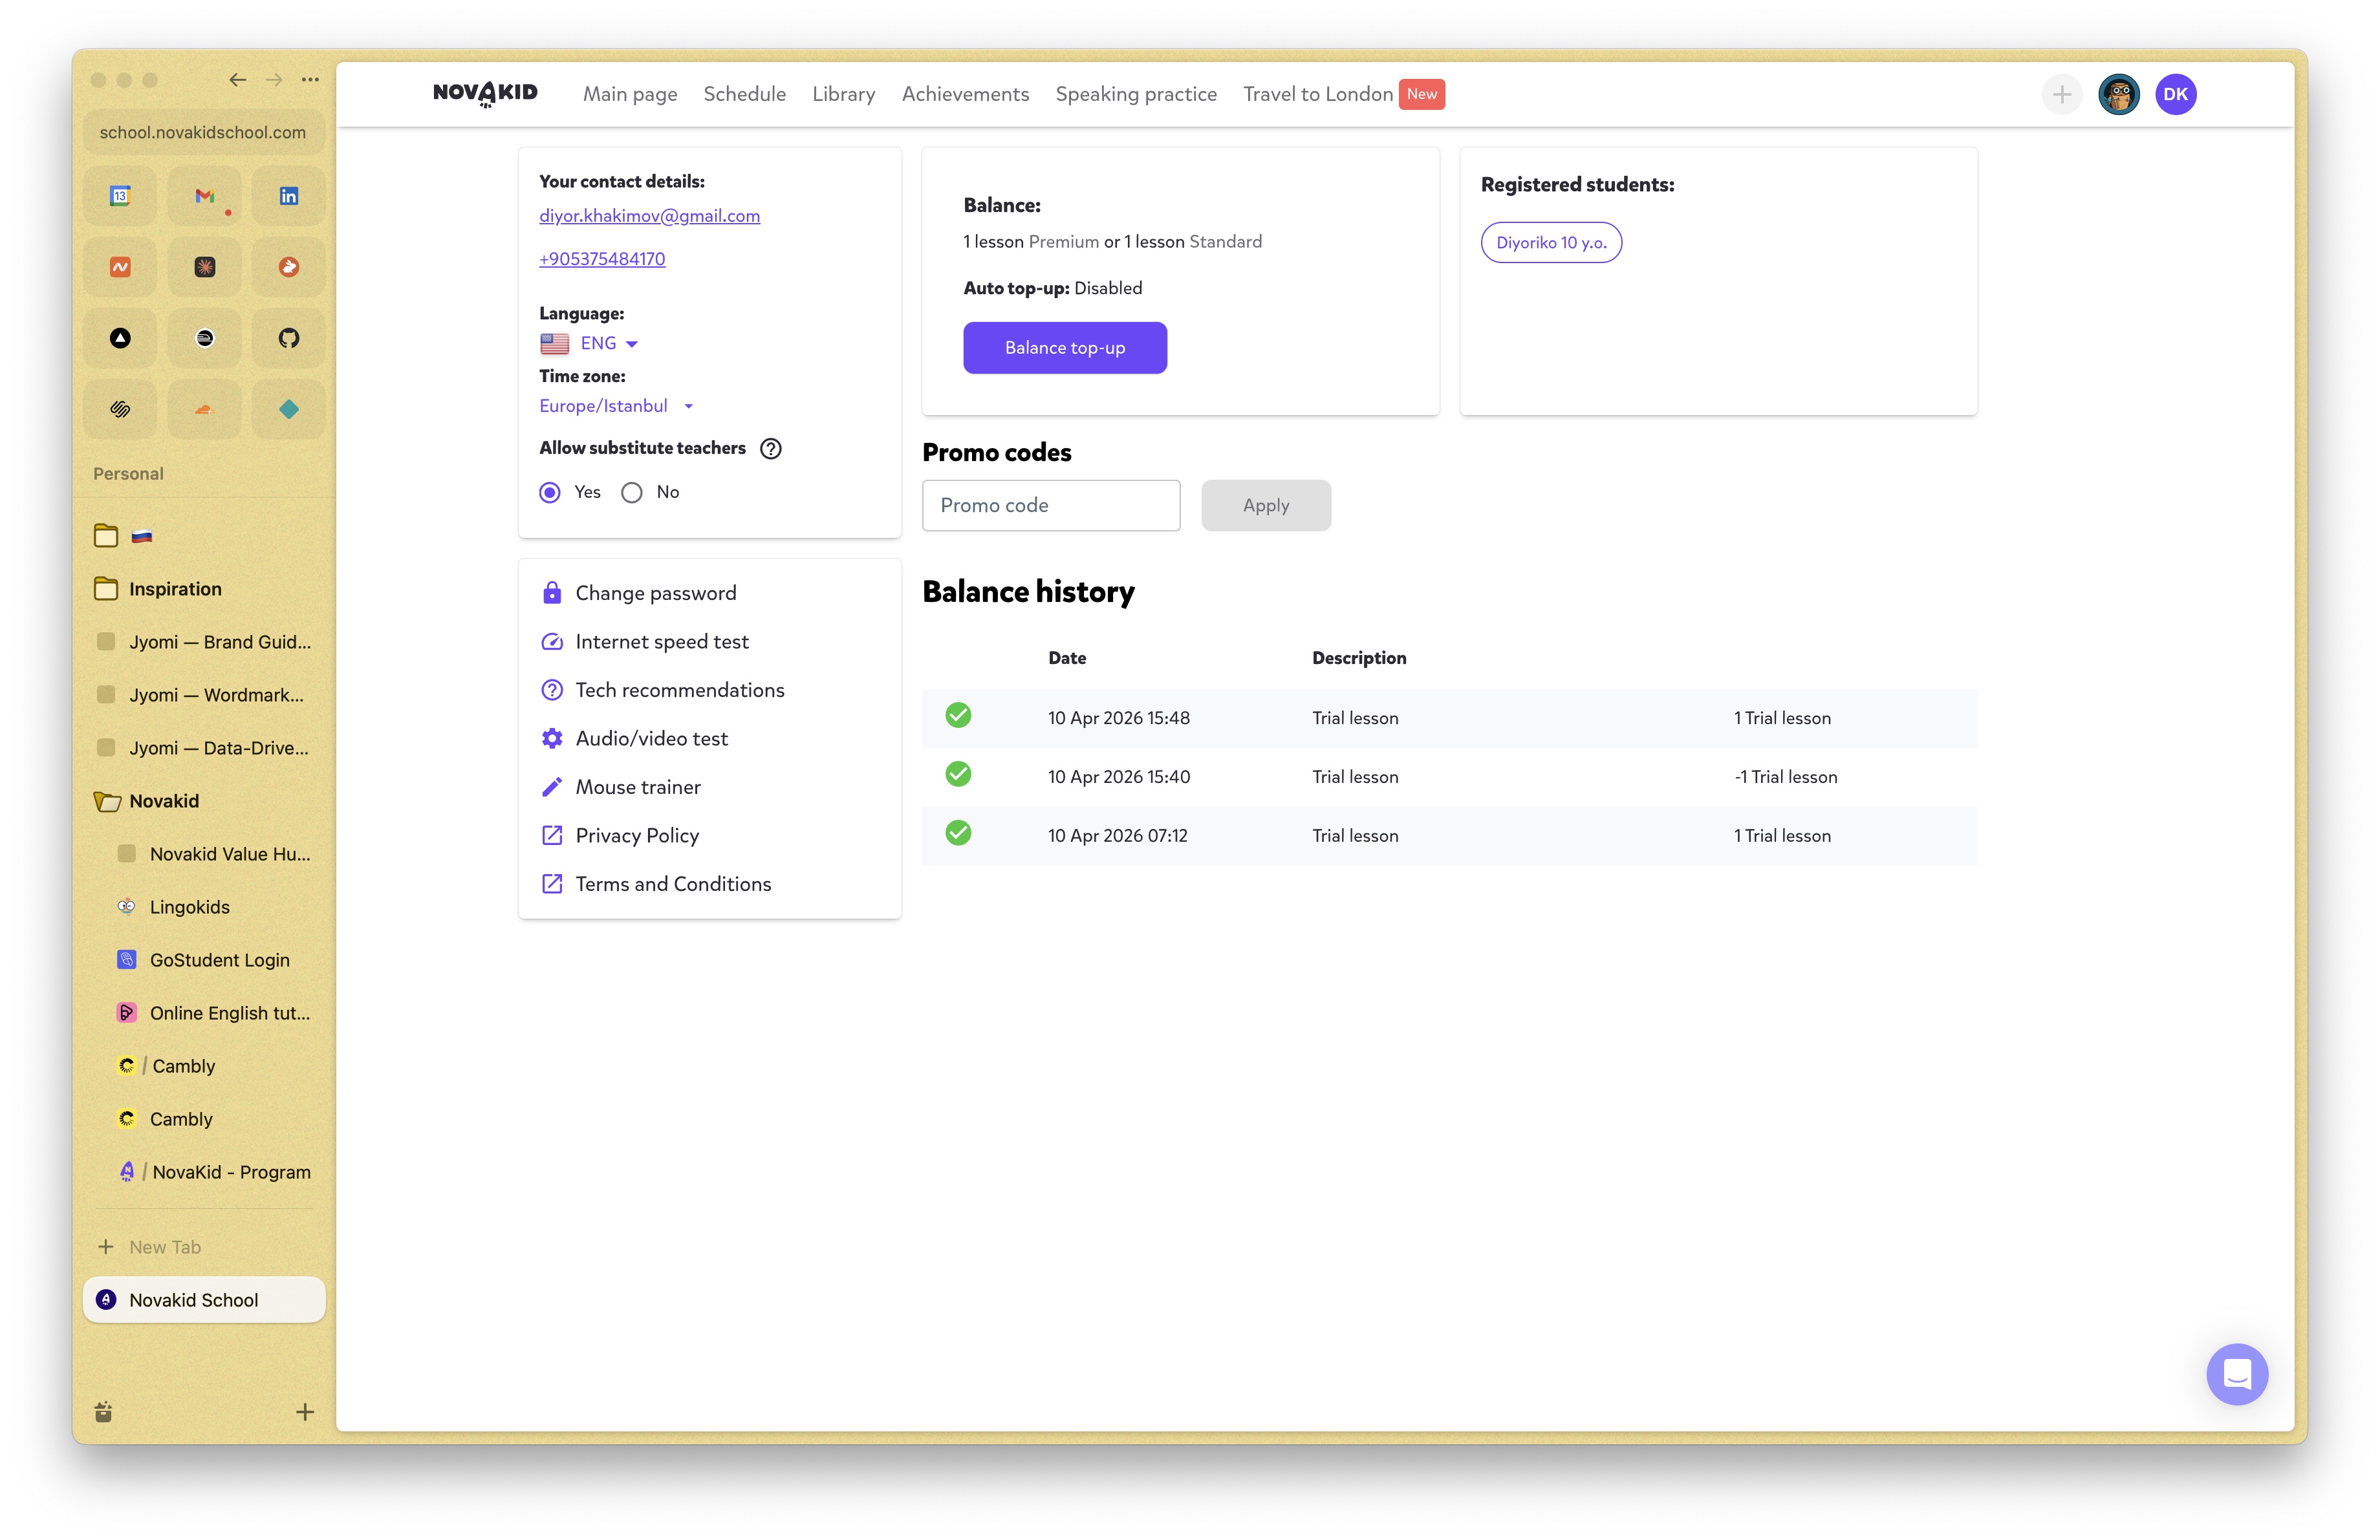This screenshot has height=1540, width=2380.
Task: Expand the Inspiration folder
Action: click(174, 588)
